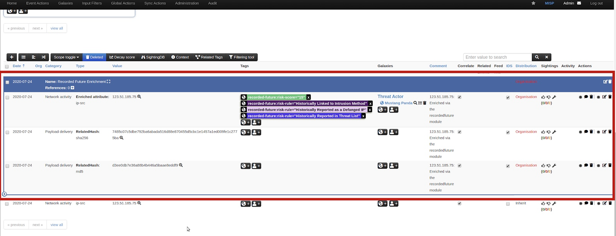Viewport: 616px width, 236px height.
Task: Remove the risk-score="15" tag
Action: click(x=308, y=97)
